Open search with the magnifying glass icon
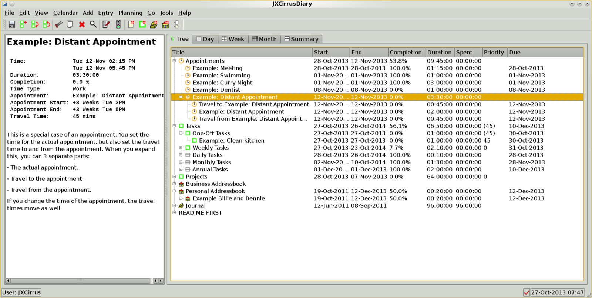The image size is (592, 298). pyautogui.click(x=93, y=24)
